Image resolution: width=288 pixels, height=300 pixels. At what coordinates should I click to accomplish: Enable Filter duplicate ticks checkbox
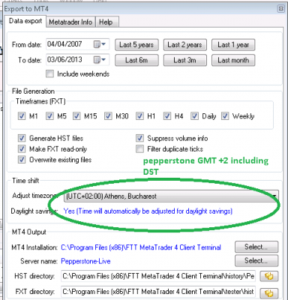pyautogui.click(x=139, y=148)
